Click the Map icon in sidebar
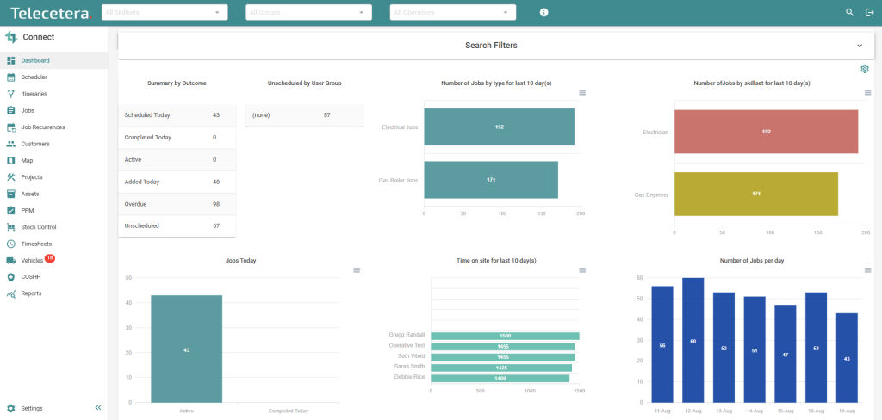The width and height of the screenshot is (882, 420). pyautogui.click(x=10, y=161)
